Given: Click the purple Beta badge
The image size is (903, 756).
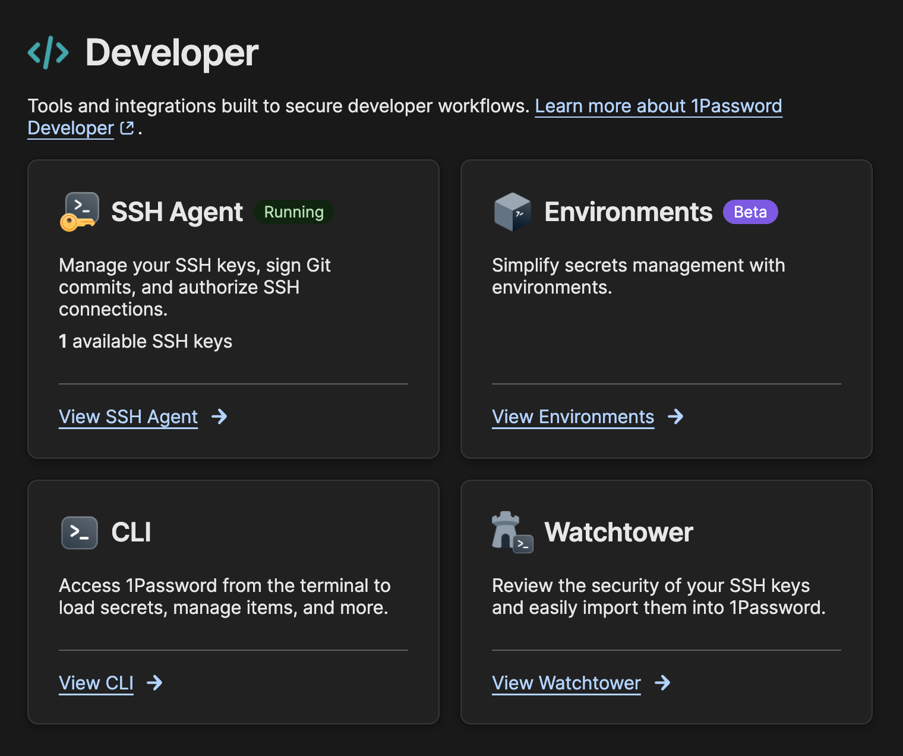Looking at the screenshot, I should coord(750,212).
